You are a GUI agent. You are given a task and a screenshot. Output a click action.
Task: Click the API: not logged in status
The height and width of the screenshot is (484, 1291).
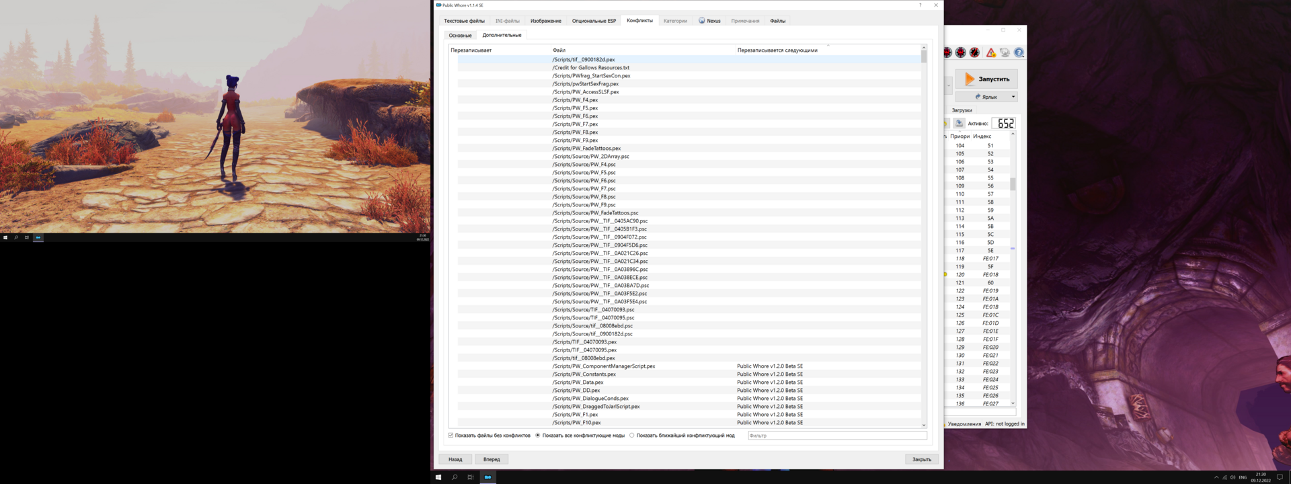[1005, 424]
